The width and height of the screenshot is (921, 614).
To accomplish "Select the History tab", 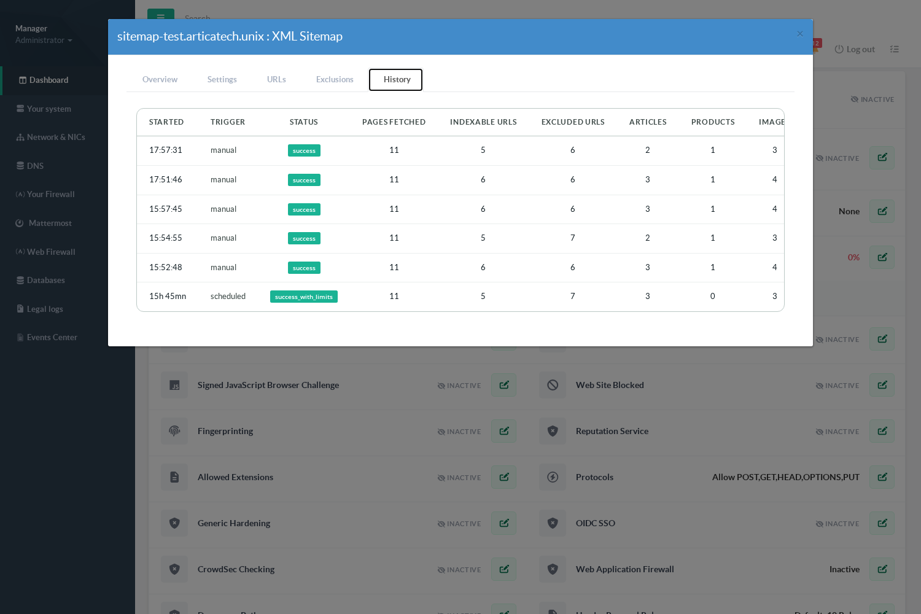I will tap(396, 80).
